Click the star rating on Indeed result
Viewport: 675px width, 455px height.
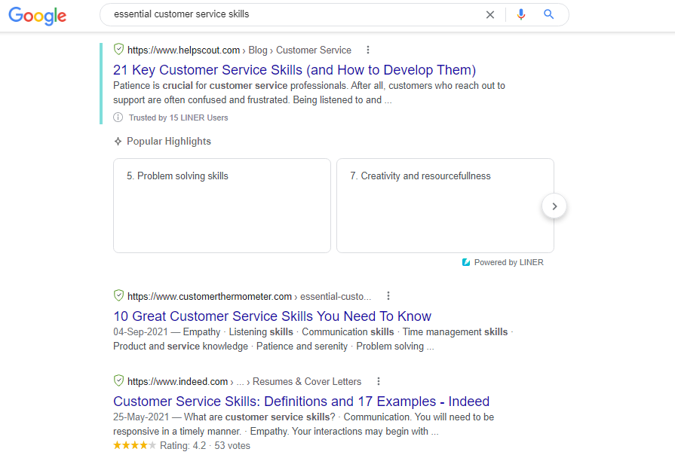point(135,446)
